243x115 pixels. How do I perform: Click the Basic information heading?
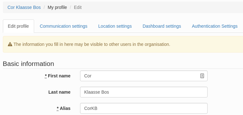(28, 64)
